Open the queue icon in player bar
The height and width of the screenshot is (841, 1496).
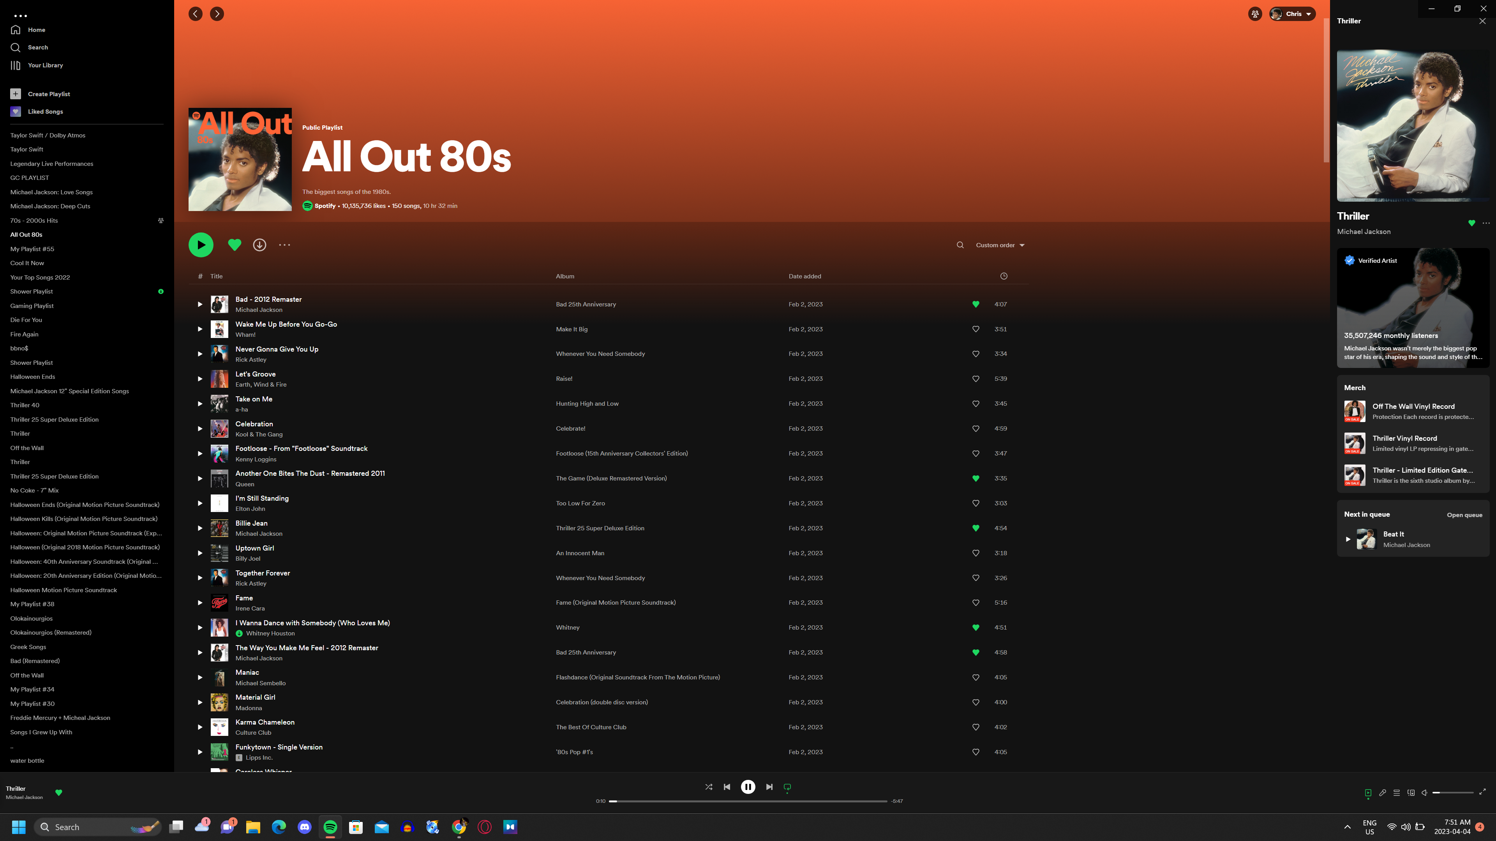(x=1397, y=792)
